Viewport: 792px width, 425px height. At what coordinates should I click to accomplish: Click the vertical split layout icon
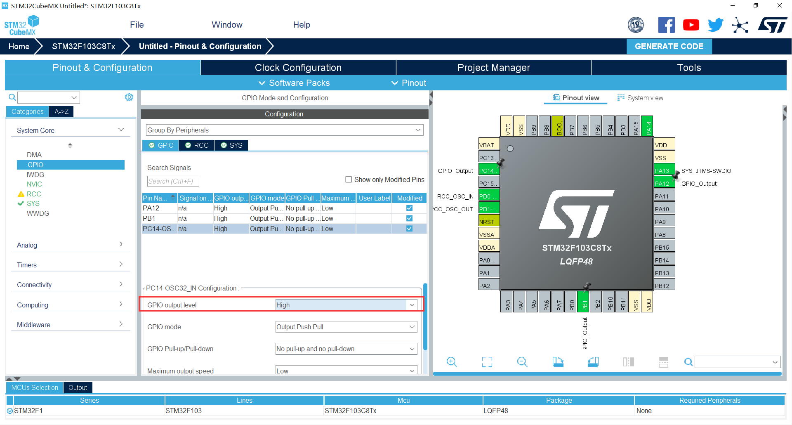tap(664, 362)
